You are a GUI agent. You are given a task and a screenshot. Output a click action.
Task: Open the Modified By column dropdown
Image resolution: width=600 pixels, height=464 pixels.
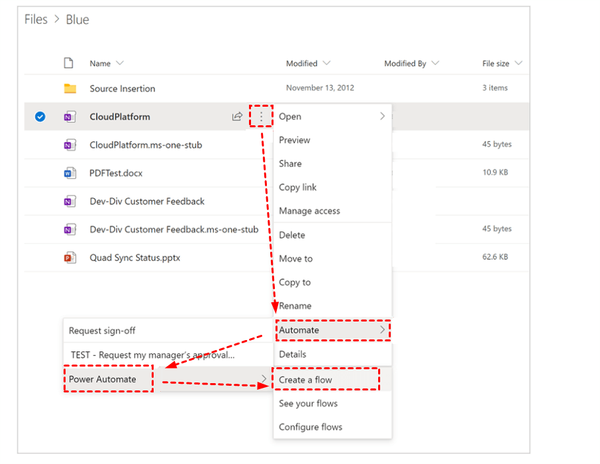click(x=435, y=63)
